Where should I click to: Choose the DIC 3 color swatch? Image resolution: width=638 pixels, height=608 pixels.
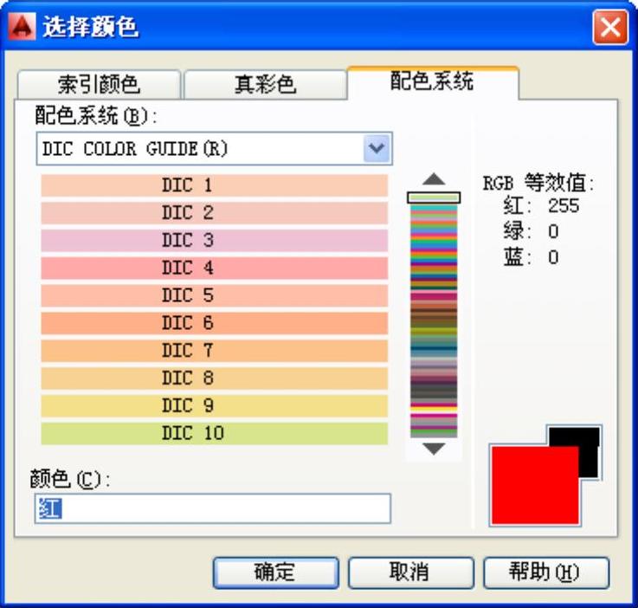tap(215, 241)
